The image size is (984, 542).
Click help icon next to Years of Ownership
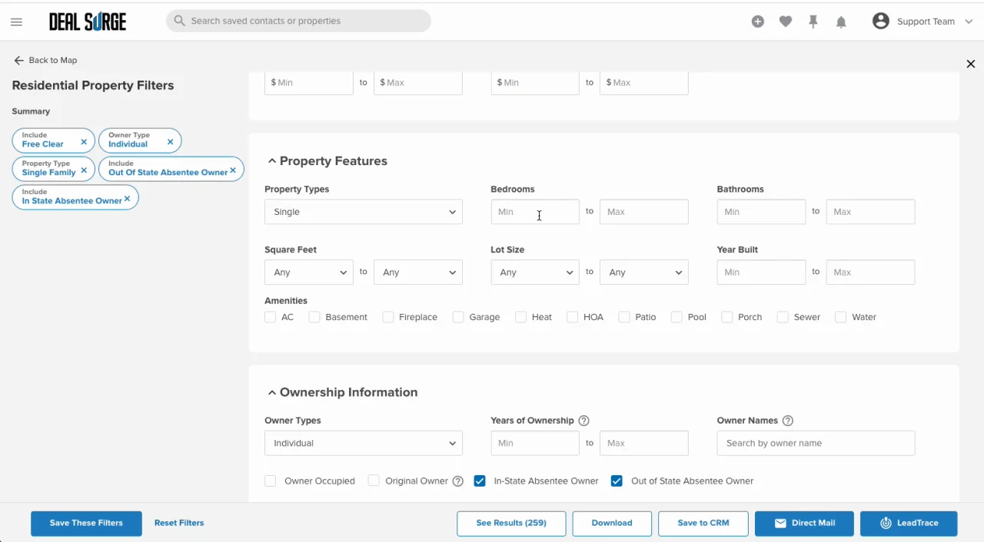coord(583,421)
